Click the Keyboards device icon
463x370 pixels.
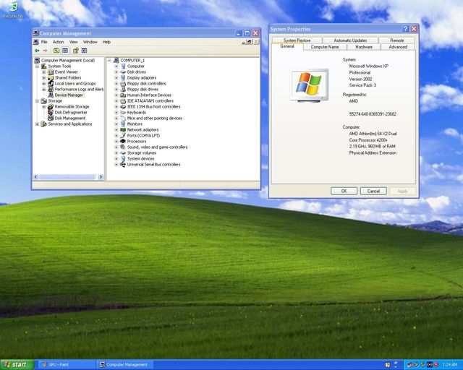click(123, 113)
